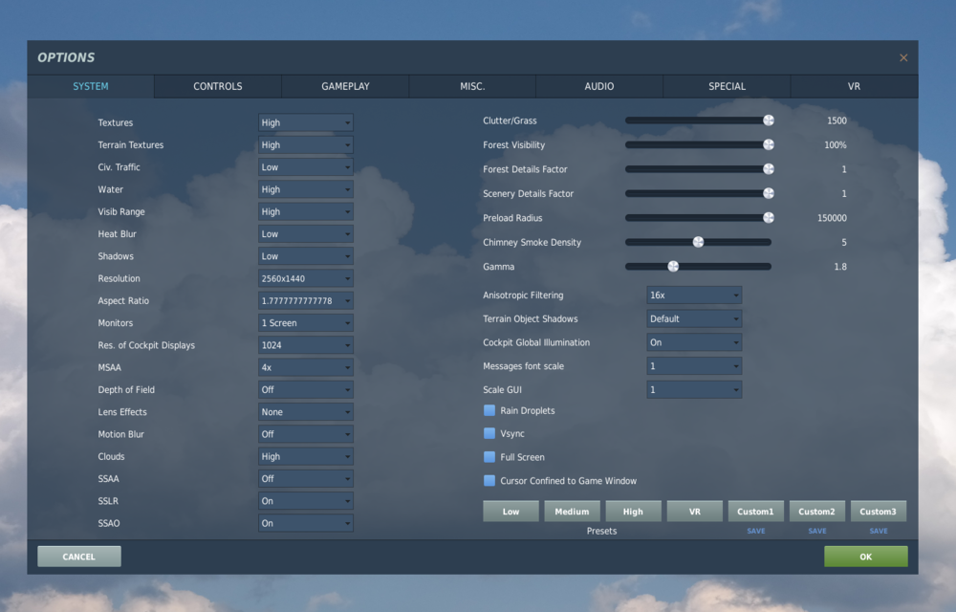Open the AUDIO settings tab
The width and height of the screenshot is (956, 612).
(x=599, y=86)
